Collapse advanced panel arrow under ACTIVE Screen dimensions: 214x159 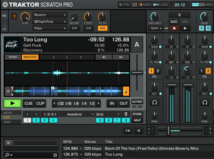137,107
